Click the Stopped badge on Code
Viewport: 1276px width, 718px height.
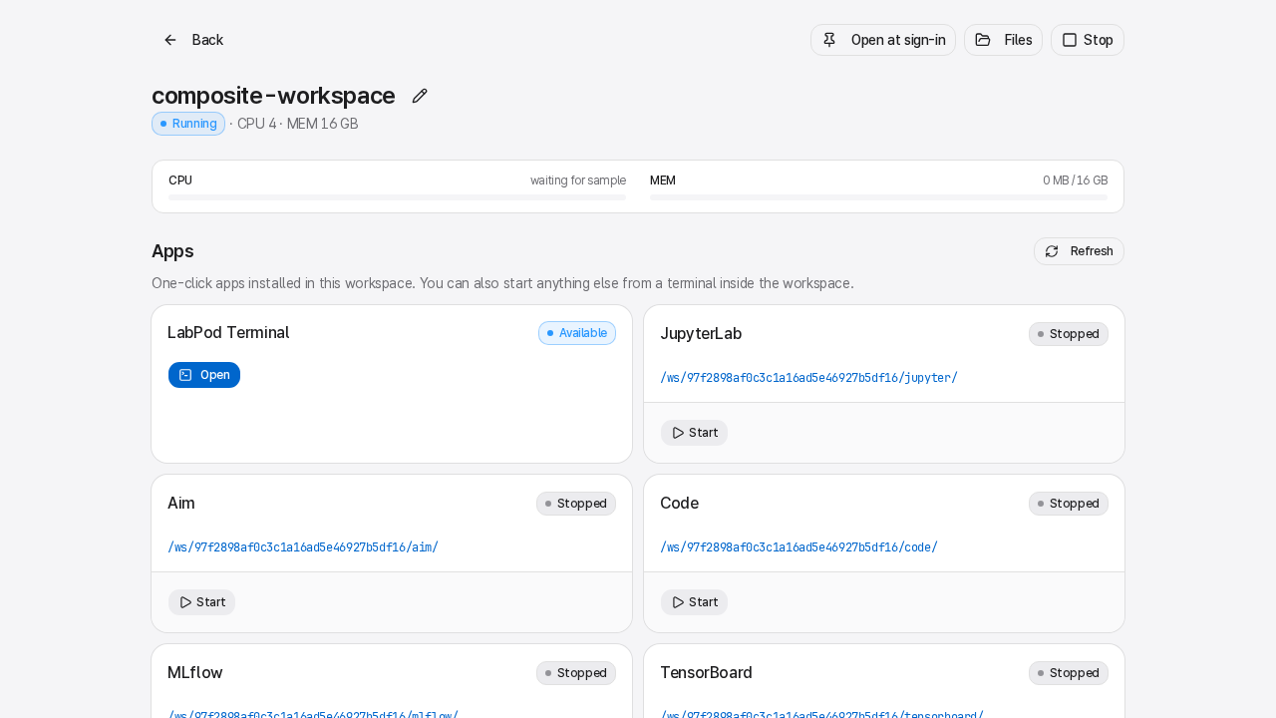coord(1069,504)
